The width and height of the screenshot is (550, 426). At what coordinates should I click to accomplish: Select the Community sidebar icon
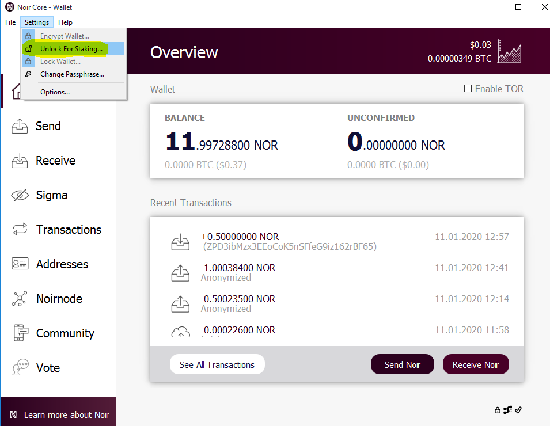tap(20, 333)
